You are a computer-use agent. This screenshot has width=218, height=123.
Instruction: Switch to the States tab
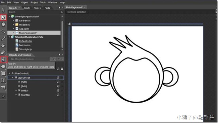coord(38,8)
